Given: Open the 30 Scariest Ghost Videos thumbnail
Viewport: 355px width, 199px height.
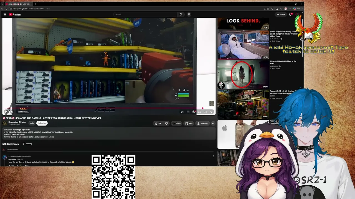Looking at the screenshot, I should click(x=243, y=75).
